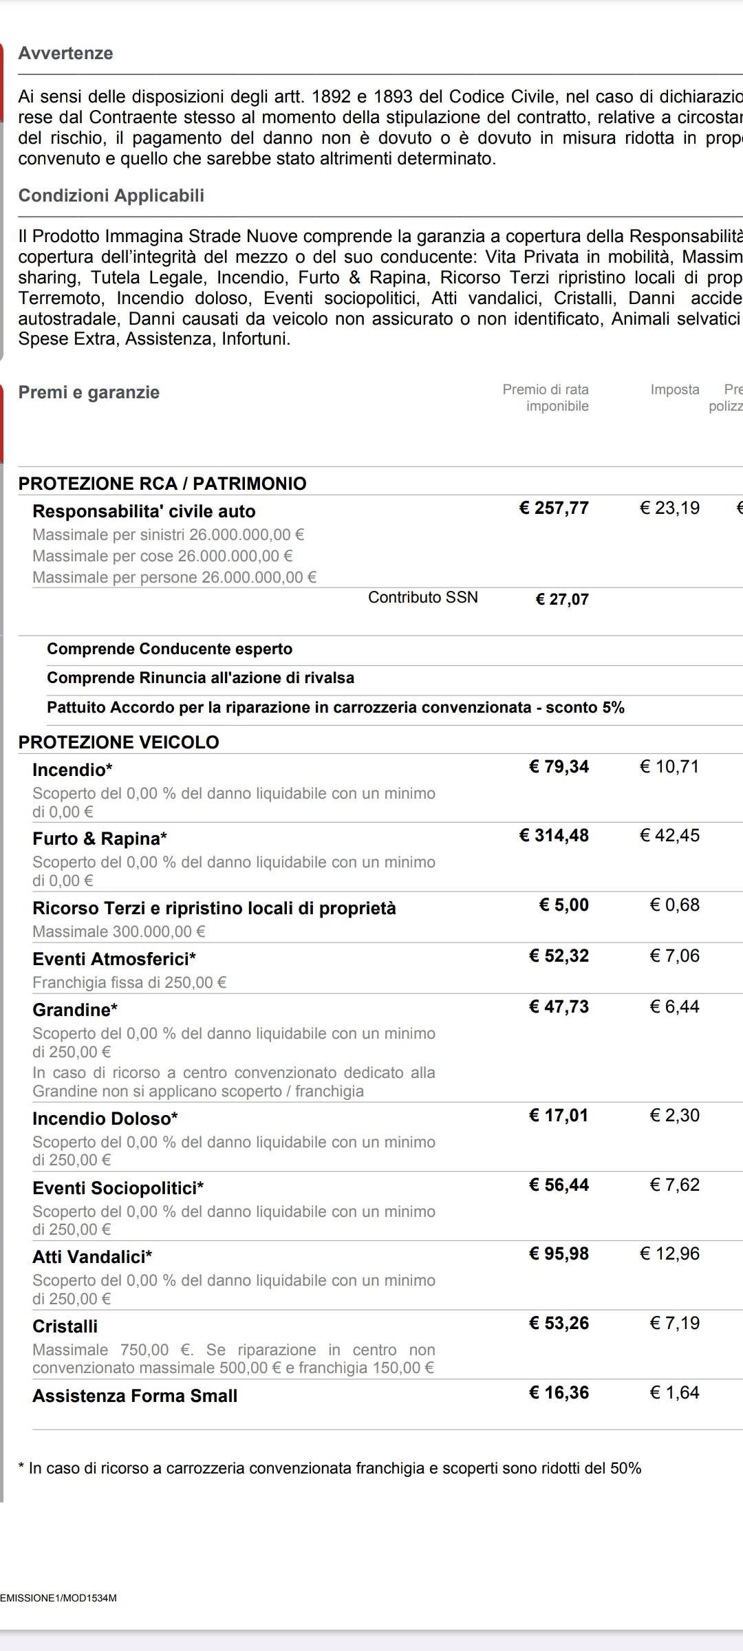Viewport: 743px width, 1651px height.
Task: Click the € 257,77 premium amount
Action: (x=554, y=508)
